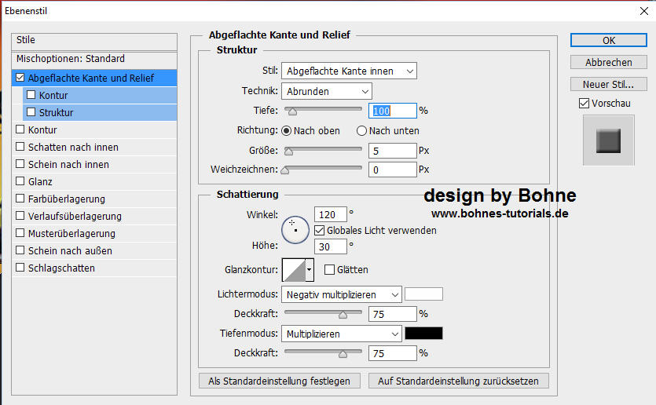This screenshot has width=656, height=405.
Task: Click the Winkel angle dial
Action: pos(295,228)
